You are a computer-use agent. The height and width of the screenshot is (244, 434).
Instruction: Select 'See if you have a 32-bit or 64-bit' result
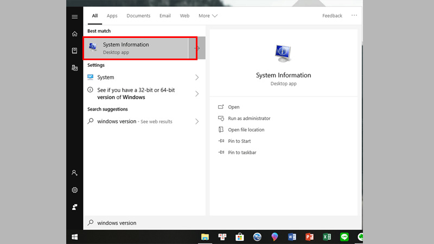tap(144, 93)
